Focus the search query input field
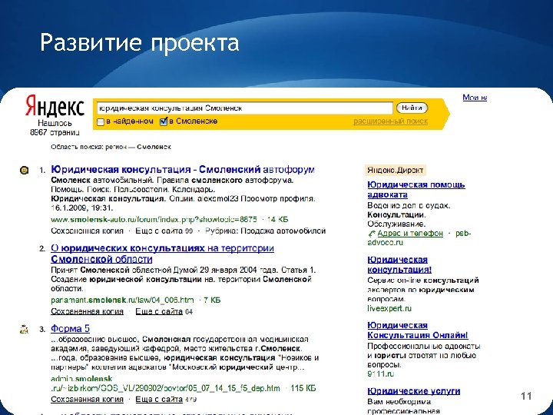 pos(245,108)
